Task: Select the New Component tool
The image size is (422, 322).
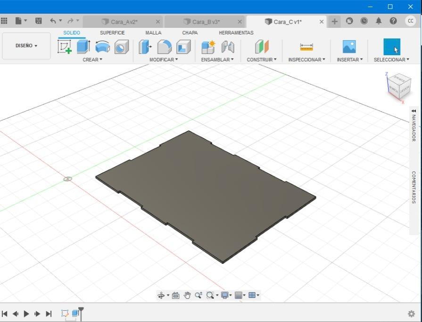Action: 208,47
